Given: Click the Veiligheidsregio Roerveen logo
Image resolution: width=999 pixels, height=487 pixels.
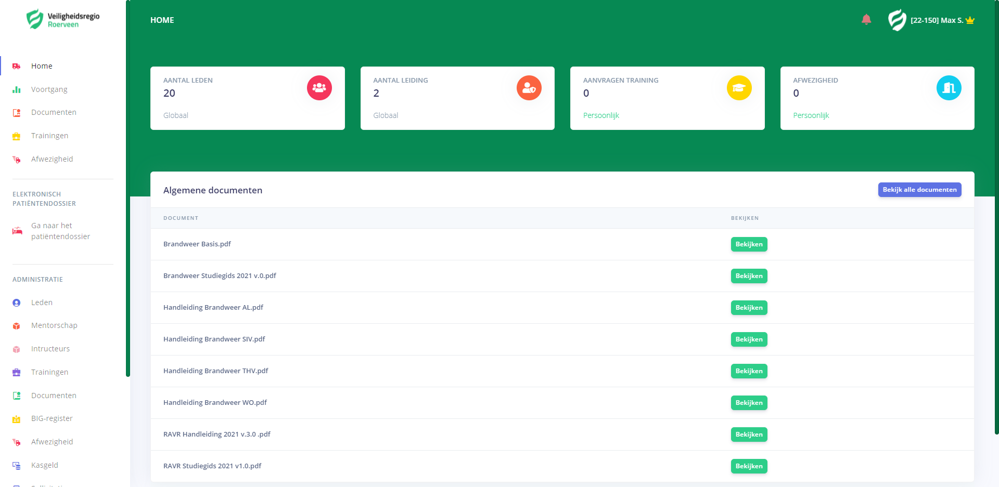Looking at the screenshot, I should (62, 20).
